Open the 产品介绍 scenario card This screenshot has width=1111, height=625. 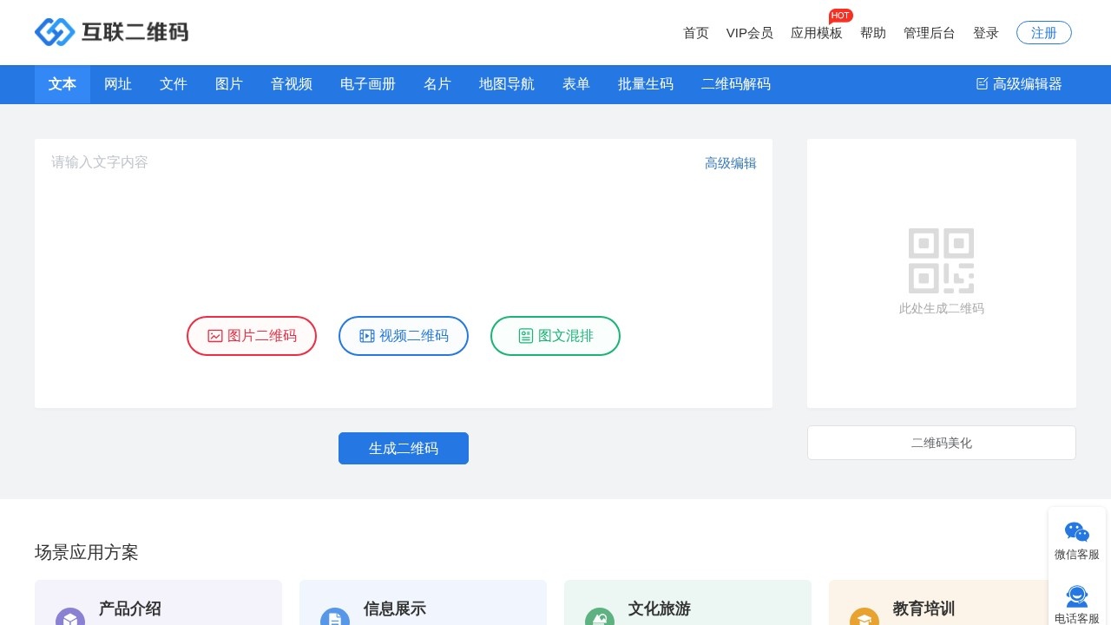[158, 602]
